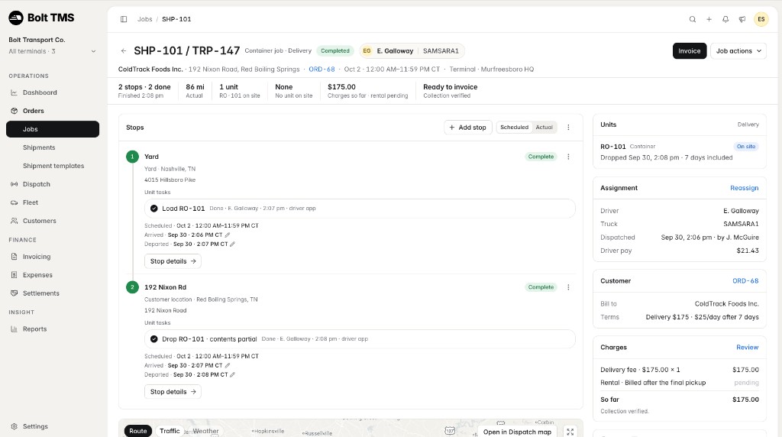
Task: Click the "86 mi" actual mileage
Action: point(195,87)
